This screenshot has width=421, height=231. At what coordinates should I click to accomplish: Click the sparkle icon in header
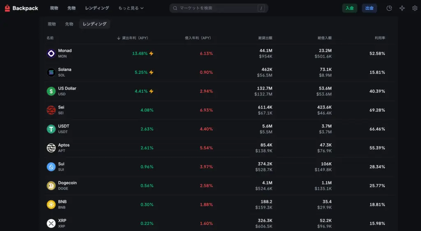[402, 8]
